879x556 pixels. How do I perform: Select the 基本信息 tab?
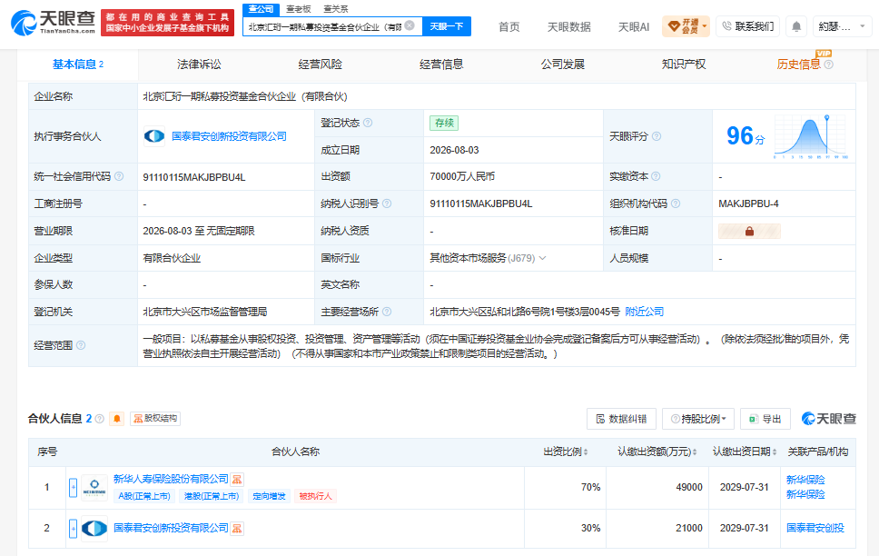tap(78, 65)
